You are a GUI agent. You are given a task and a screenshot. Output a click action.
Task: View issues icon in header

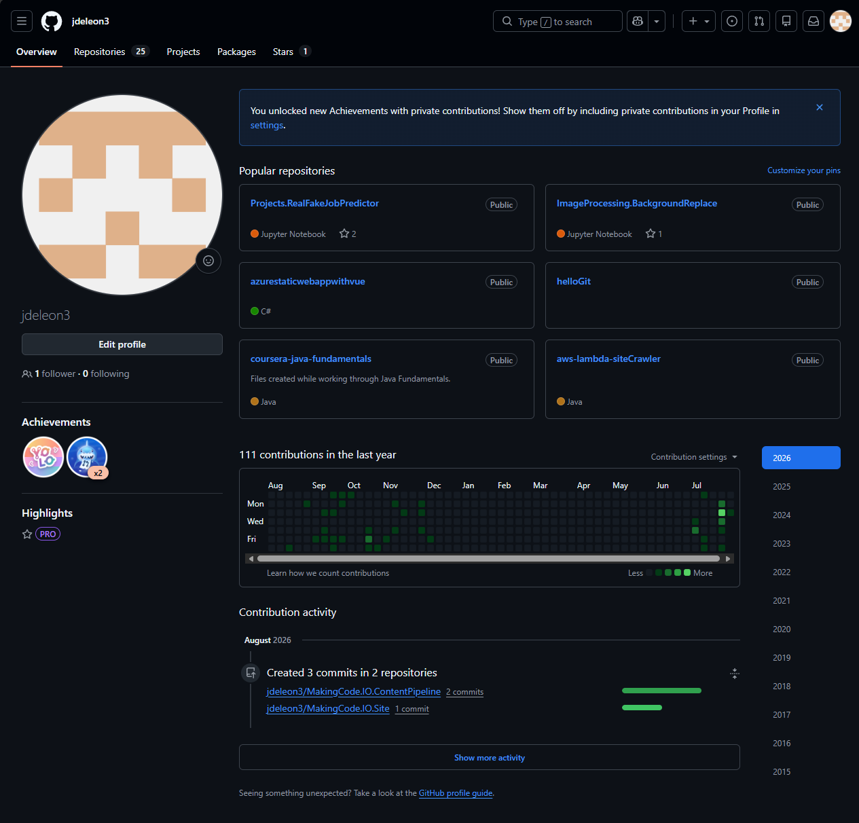coord(732,21)
